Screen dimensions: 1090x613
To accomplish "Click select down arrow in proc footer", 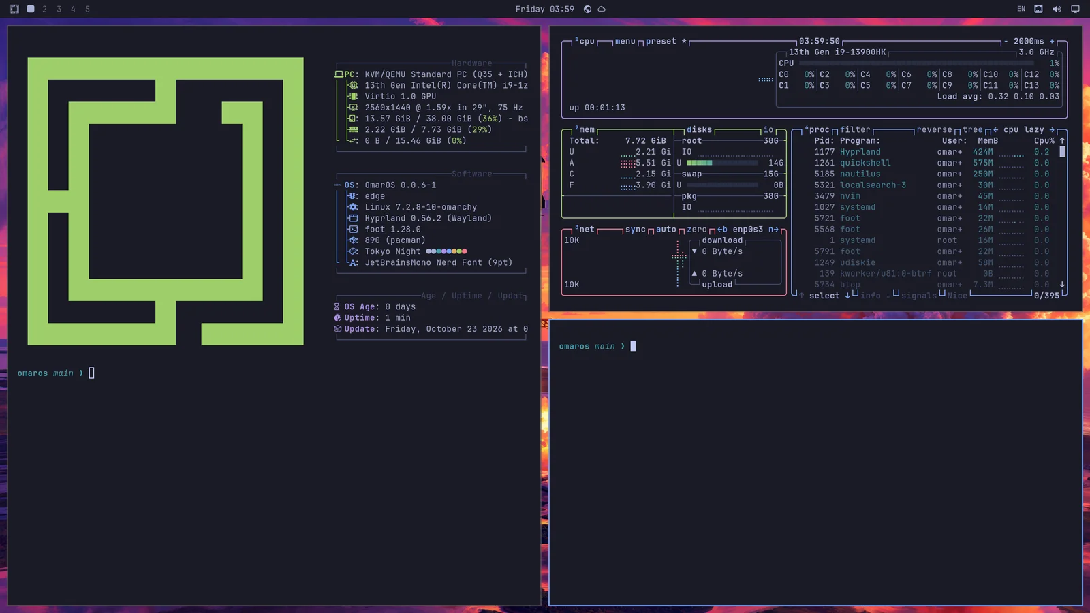I will click(847, 296).
